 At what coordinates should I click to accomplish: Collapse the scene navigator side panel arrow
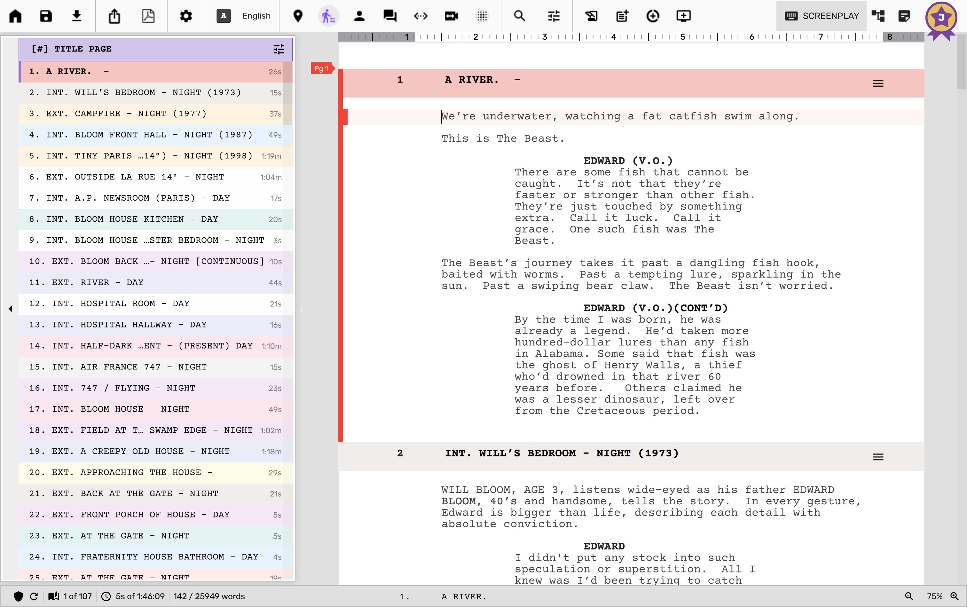pos(11,309)
